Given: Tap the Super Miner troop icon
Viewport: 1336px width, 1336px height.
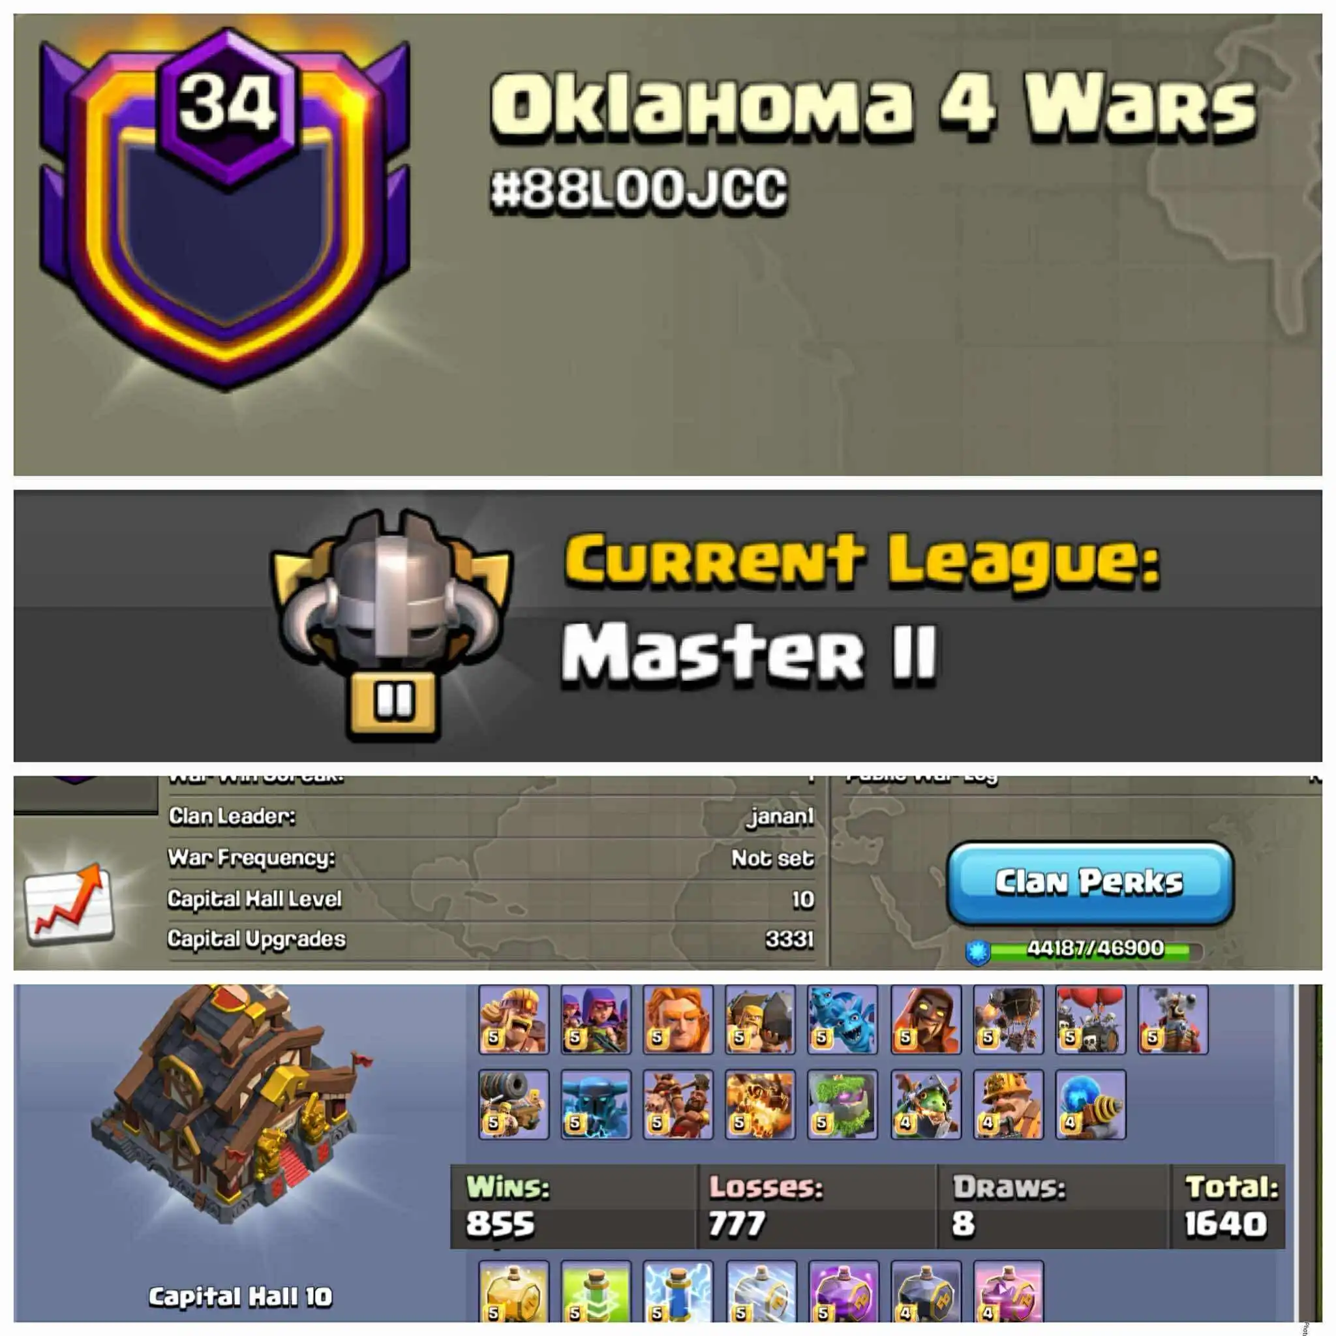Looking at the screenshot, I should point(1009,1104).
